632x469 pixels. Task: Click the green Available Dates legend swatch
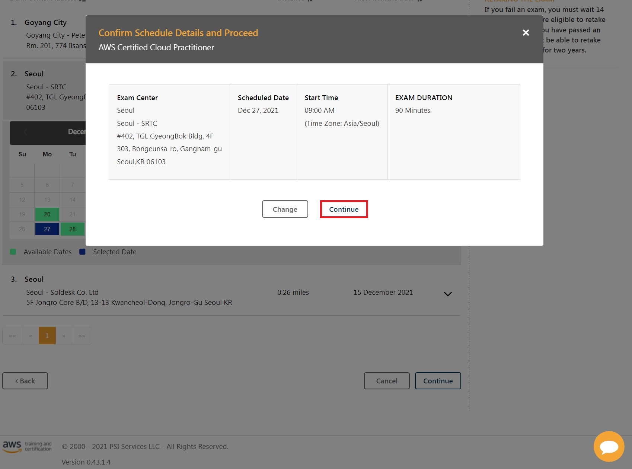[x=13, y=252]
